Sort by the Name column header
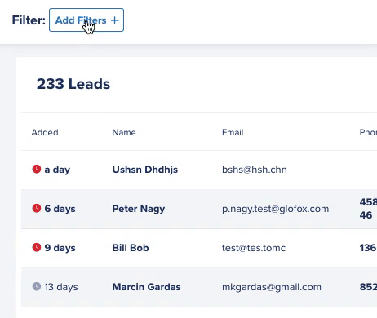 pos(124,132)
